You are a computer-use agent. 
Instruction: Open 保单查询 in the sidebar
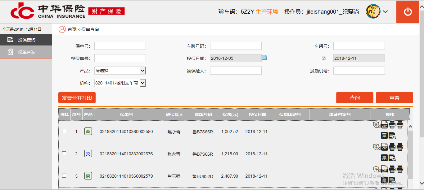[26, 52]
